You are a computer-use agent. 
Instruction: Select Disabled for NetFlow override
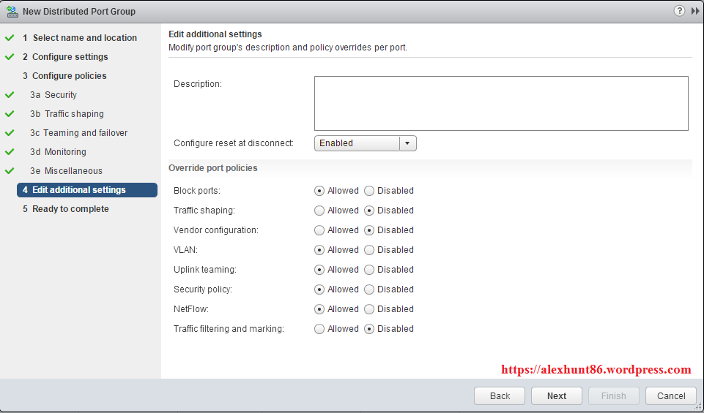pyautogui.click(x=369, y=309)
